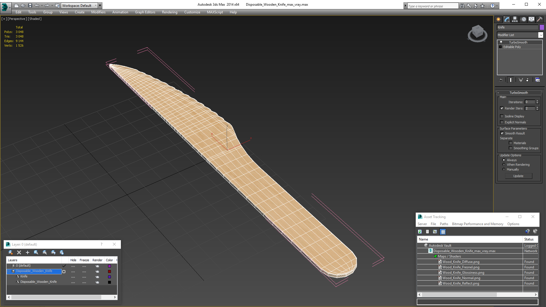This screenshot has height=307, width=546.
Task: Uncheck the Smooth Result checkbox
Action: pyautogui.click(x=502, y=133)
